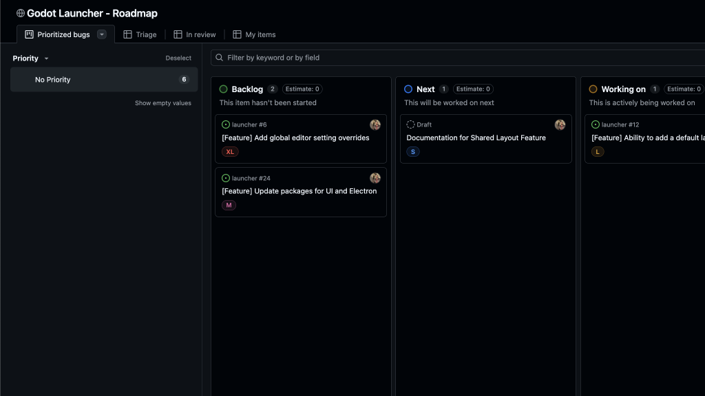Click This will be worked on next description
The image size is (705, 396).
(x=449, y=103)
